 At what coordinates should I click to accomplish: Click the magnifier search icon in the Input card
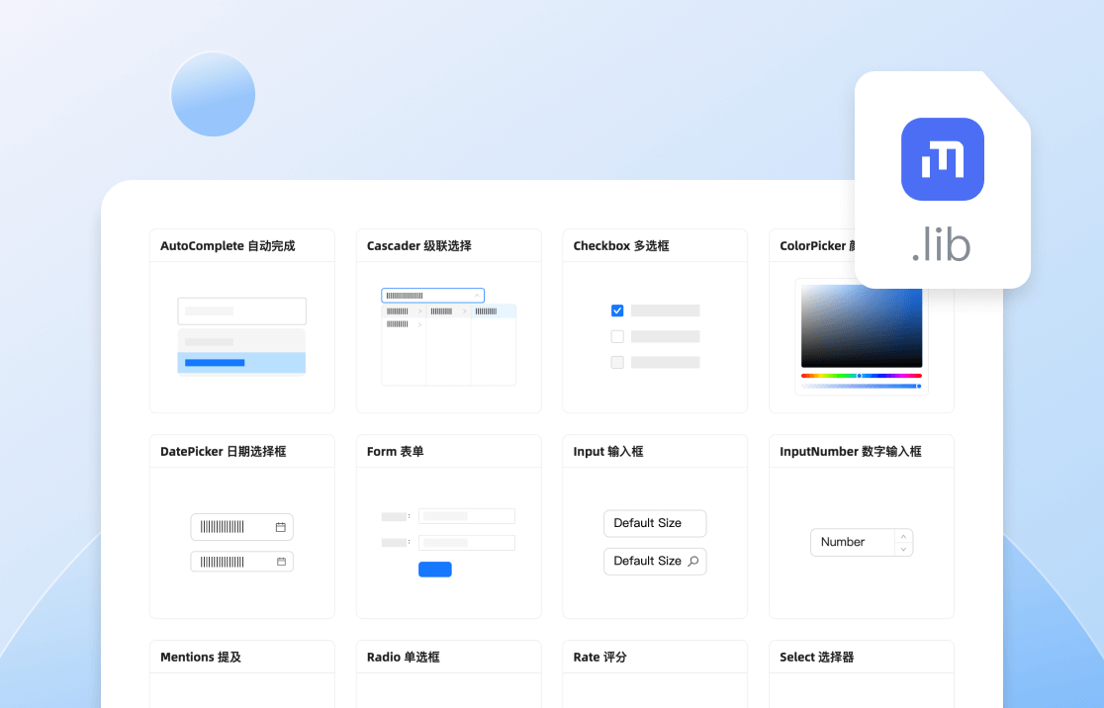[692, 561]
